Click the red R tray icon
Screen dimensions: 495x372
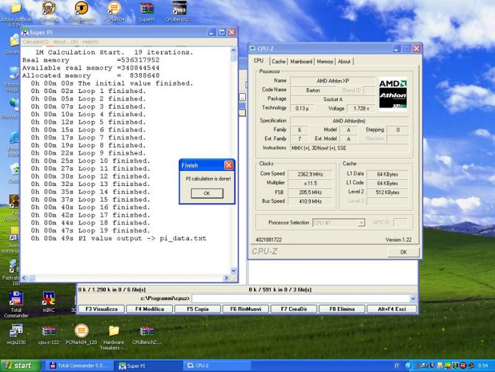pyautogui.click(x=463, y=366)
